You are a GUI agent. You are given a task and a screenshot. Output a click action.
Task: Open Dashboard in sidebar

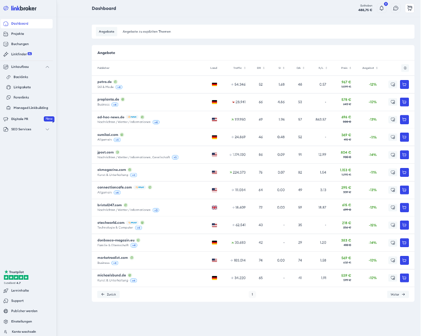point(27,24)
